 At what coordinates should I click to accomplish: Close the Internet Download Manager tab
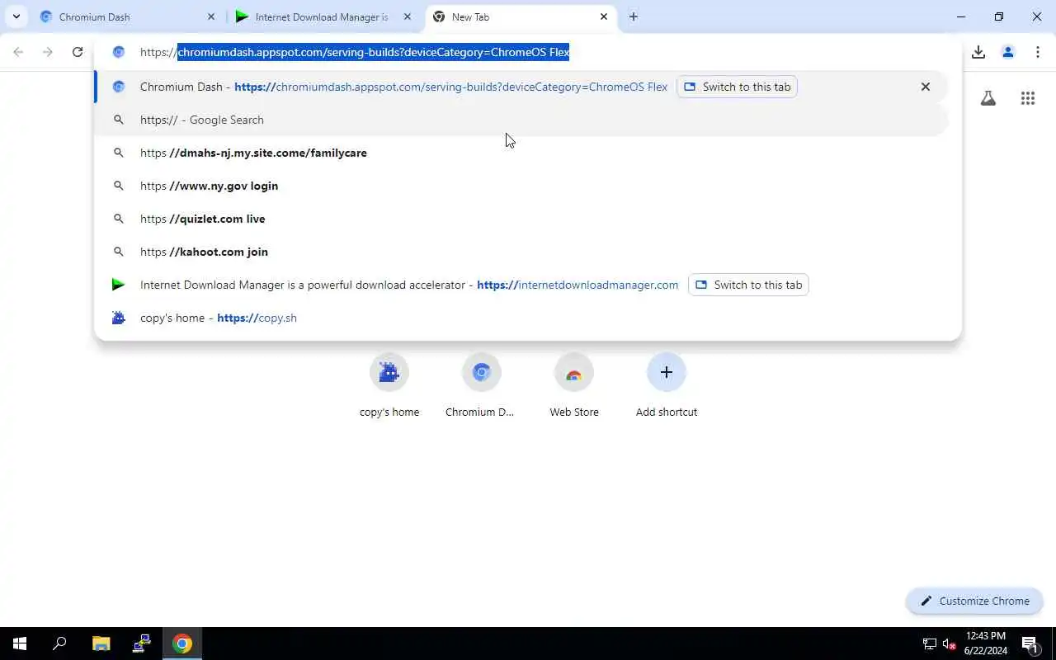(x=408, y=16)
